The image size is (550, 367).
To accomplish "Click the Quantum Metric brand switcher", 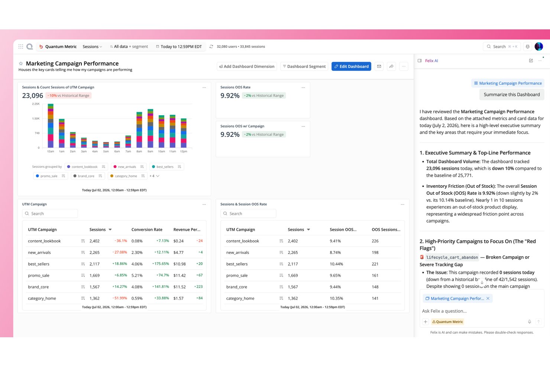I will coord(58,46).
